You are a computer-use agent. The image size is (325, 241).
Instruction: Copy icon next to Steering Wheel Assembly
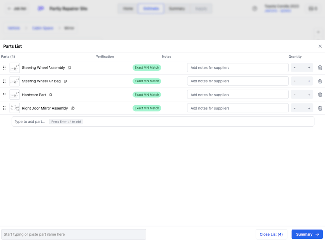(70, 68)
